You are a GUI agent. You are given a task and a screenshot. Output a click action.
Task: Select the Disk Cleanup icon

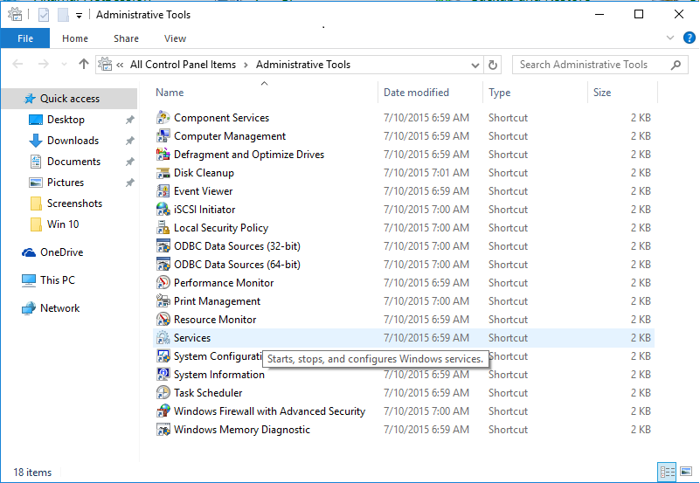coord(163,173)
